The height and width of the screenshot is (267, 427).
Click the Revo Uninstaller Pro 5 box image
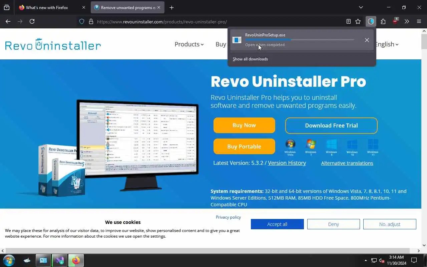(x=61, y=170)
